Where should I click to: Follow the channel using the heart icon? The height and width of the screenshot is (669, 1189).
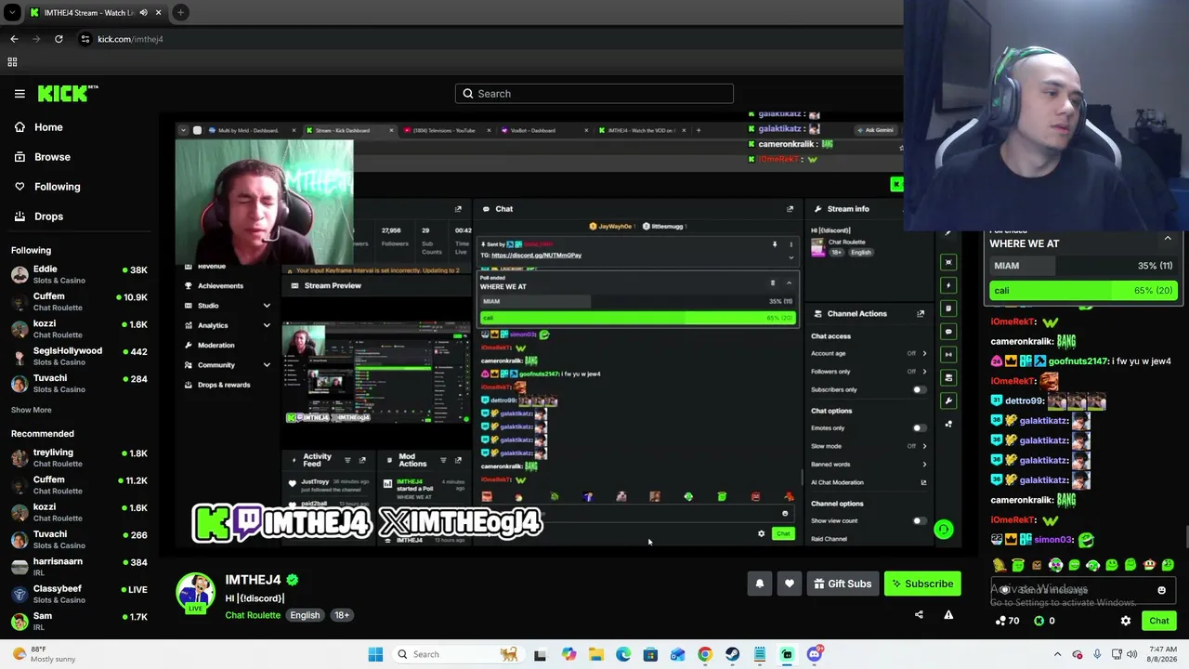pos(790,584)
